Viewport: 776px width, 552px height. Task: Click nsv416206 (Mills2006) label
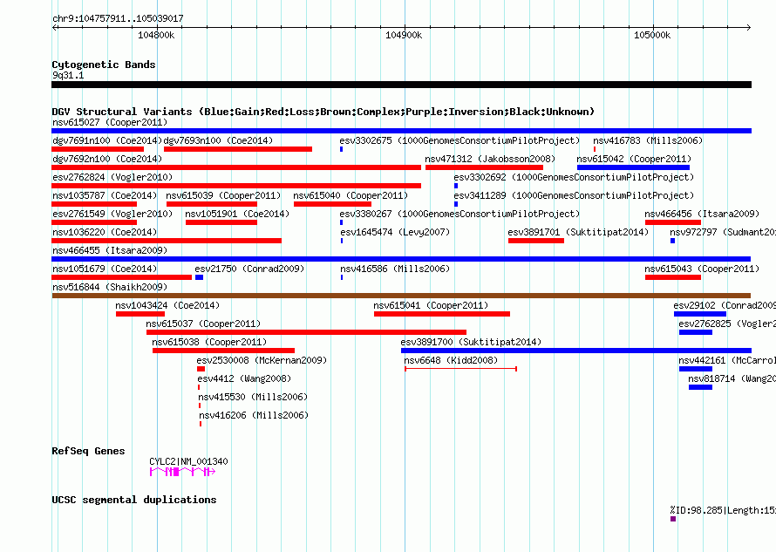[254, 415]
